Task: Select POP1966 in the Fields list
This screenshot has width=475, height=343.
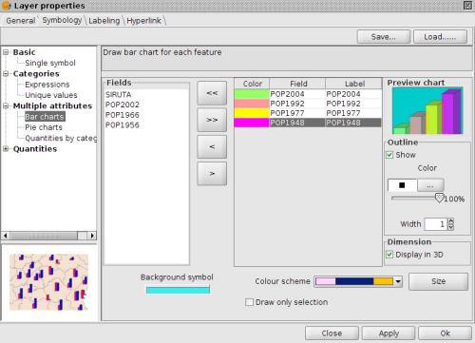Action: tap(123, 115)
